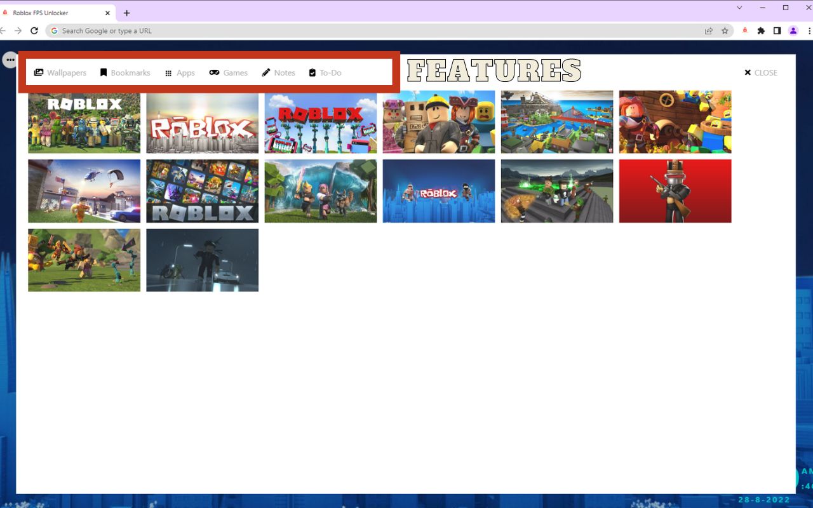Bookmark this page with the star icon
Image resolution: width=813 pixels, height=508 pixels.
point(725,30)
